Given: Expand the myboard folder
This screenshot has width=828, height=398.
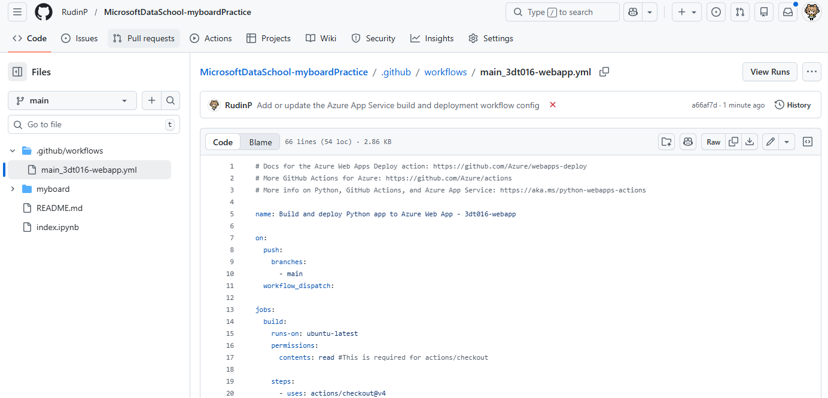Looking at the screenshot, I should (x=13, y=189).
